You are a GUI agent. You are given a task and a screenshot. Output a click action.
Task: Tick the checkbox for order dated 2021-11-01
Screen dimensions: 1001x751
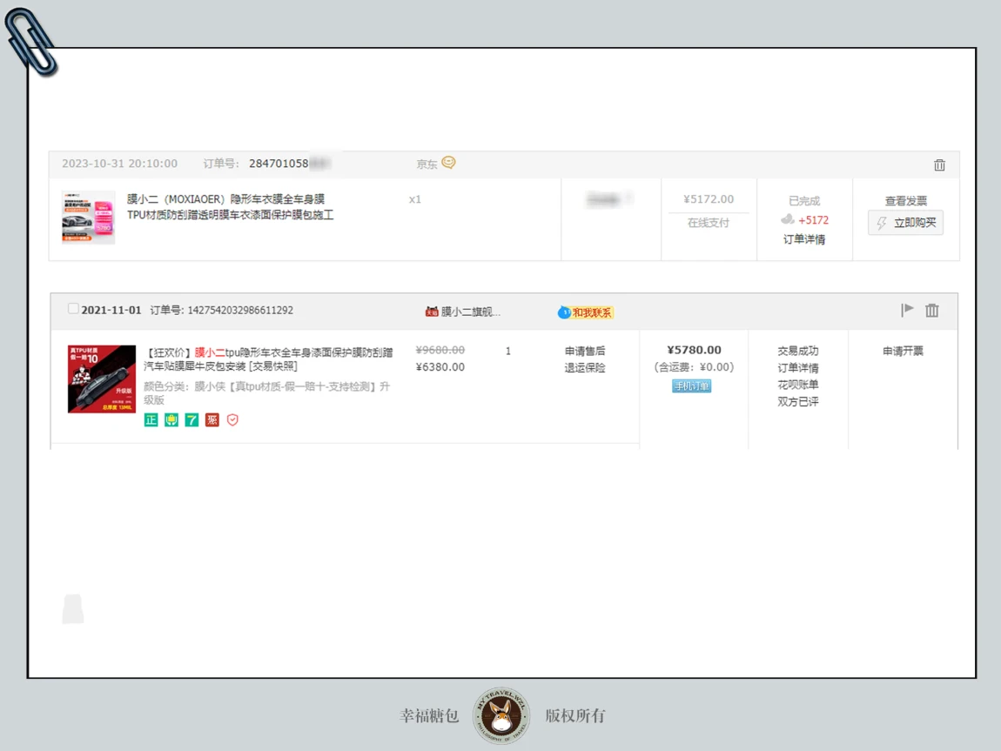click(73, 309)
